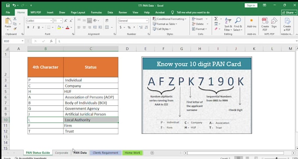
Task: Toggle bold formatting
Action: pyautogui.click(x=28, y=28)
